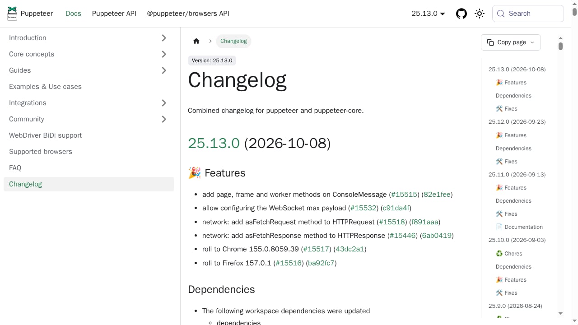Open pull request #15518 link
Image resolution: width=578 pixels, height=325 pixels.
(x=392, y=222)
